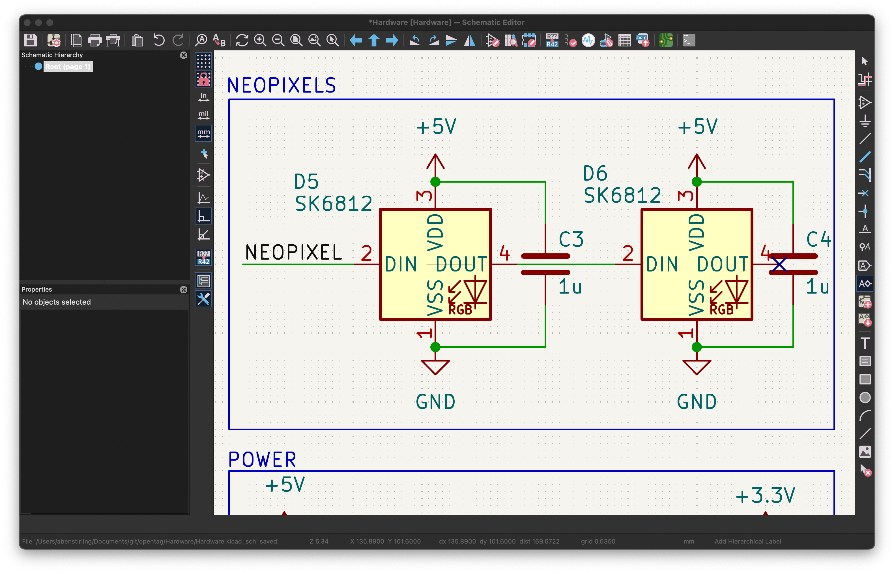Select the Add Junction tool
This screenshot has height=573, width=894.
865,211
